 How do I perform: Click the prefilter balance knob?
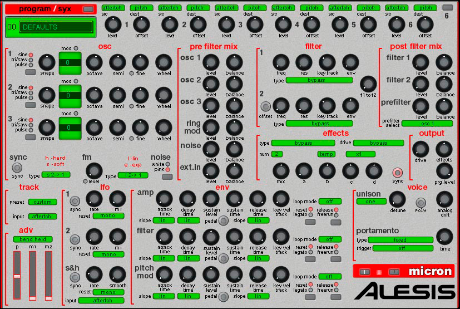click(444, 106)
